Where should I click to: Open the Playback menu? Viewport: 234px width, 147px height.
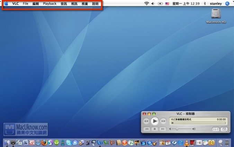click(x=50, y=3)
